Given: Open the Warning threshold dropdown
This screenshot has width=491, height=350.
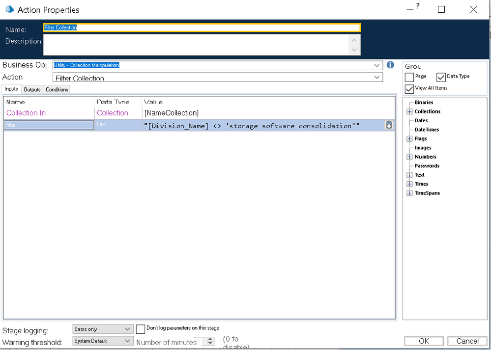Looking at the screenshot, I should [x=128, y=341].
